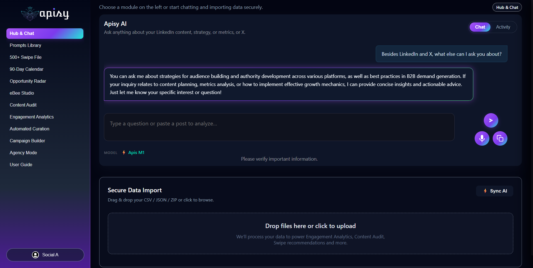Click the Hub & Chat pill button top right
This screenshot has height=268, width=533.
[507, 7]
